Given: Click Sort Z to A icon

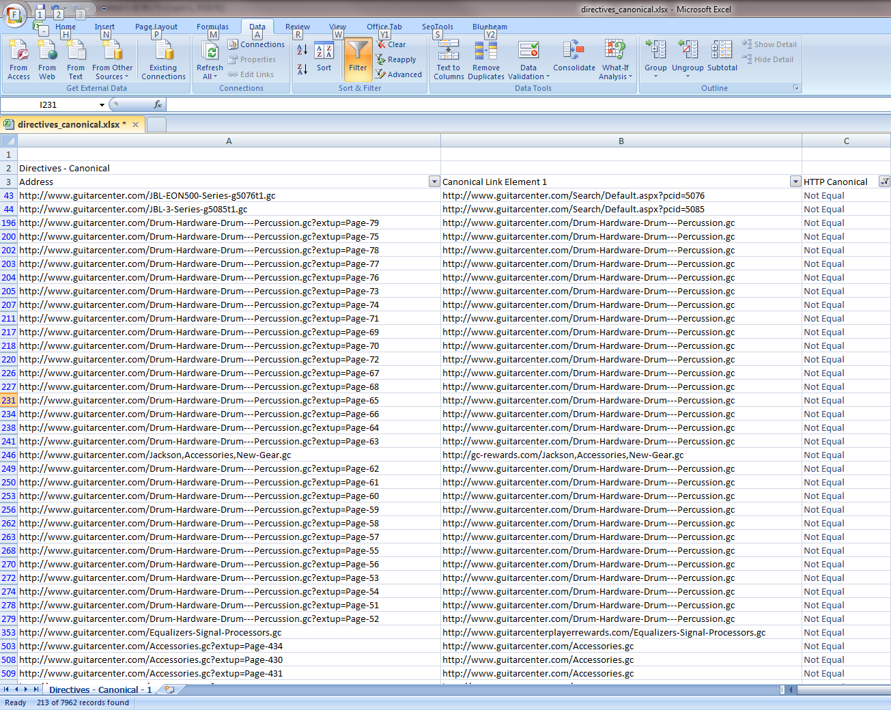Looking at the screenshot, I should [302, 69].
